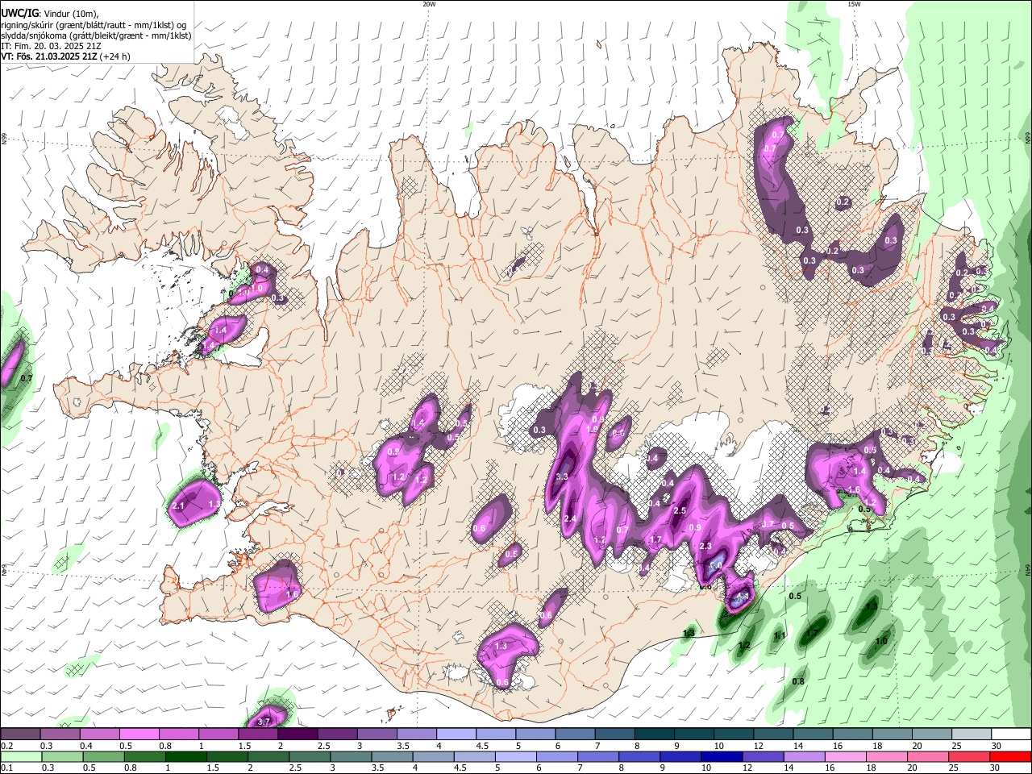This screenshot has height=774, width=1032.
Task: Select the bright pink 0.5 swatch in upper legend row
Action: tap(139, 734)
